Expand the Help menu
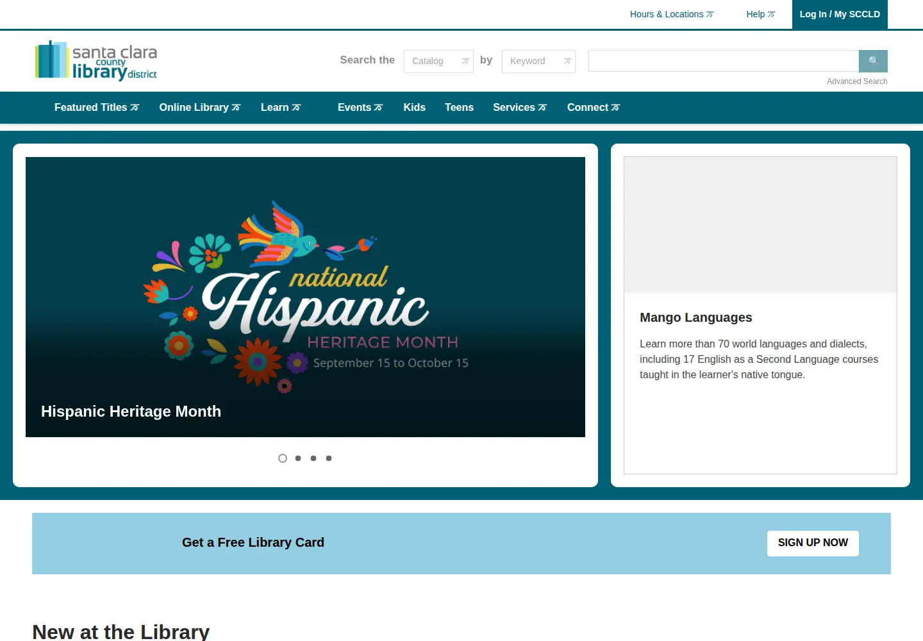Viewport: 923px width, 641px height. 761,14
